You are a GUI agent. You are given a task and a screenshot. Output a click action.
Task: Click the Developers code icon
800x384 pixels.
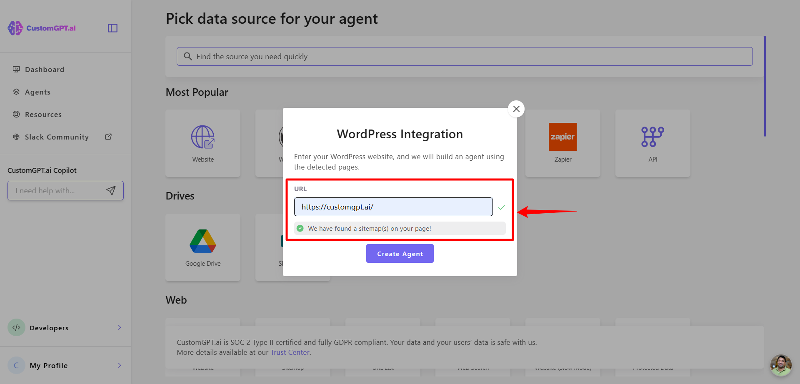pyautogui.click(x=16, y=327)
